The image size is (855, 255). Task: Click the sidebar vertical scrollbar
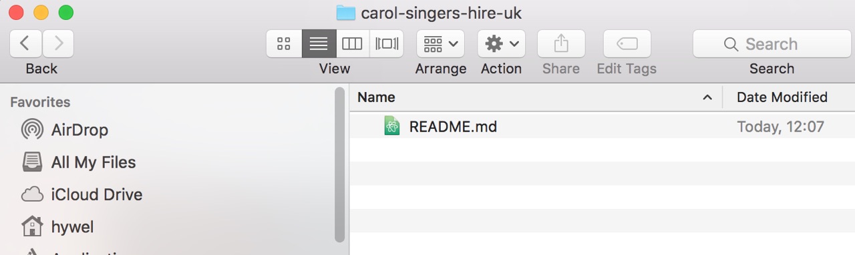[339, 164]
